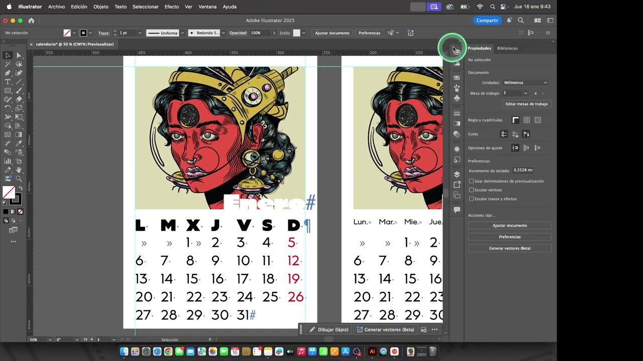The image size is (643, 361).
Task: Select the Rectangle tool
Action: (x=8, y=91)
